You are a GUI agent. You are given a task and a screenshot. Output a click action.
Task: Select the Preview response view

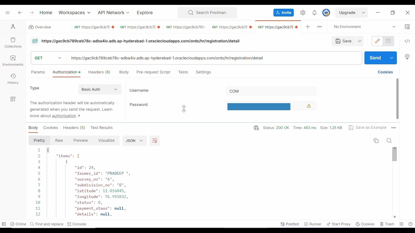[81, 140]
